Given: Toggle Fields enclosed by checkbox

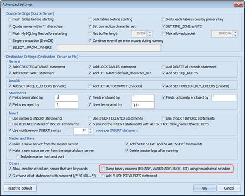Looking at the screenshot, I should (90, 97).
